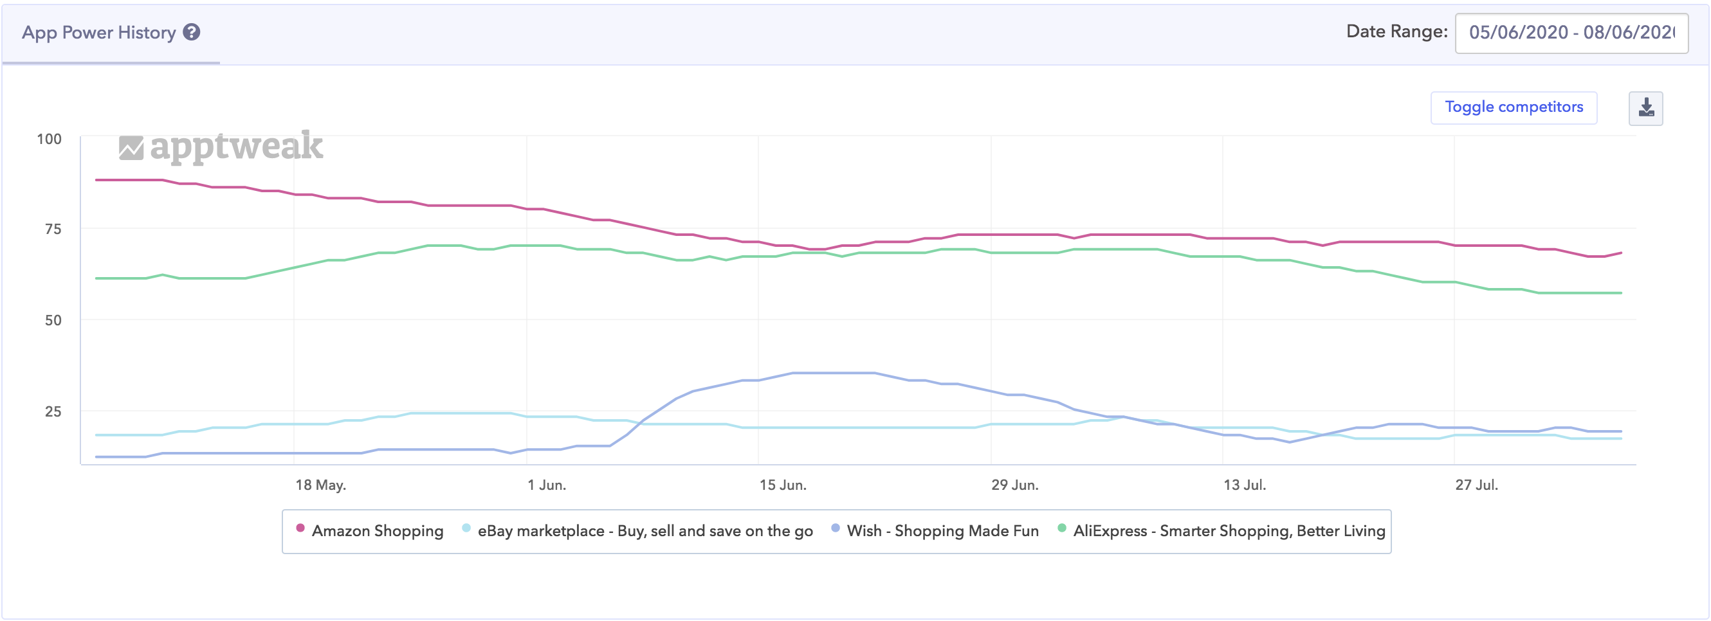
Task: Expand the date selector showing 05/06/2020
Action: [1571, 33]
